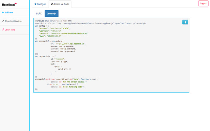
Task: Click the console.log('Use the stream object.') line
Action: pyautogui.click(x=69, y=82)
